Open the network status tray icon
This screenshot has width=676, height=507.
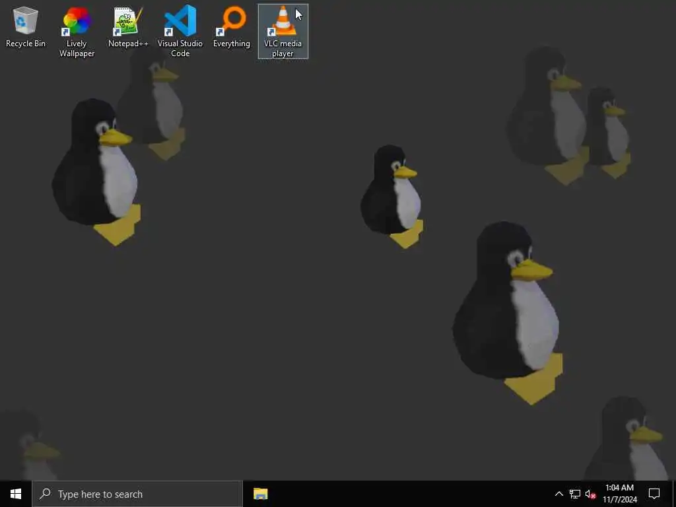(x=575, y=494)
